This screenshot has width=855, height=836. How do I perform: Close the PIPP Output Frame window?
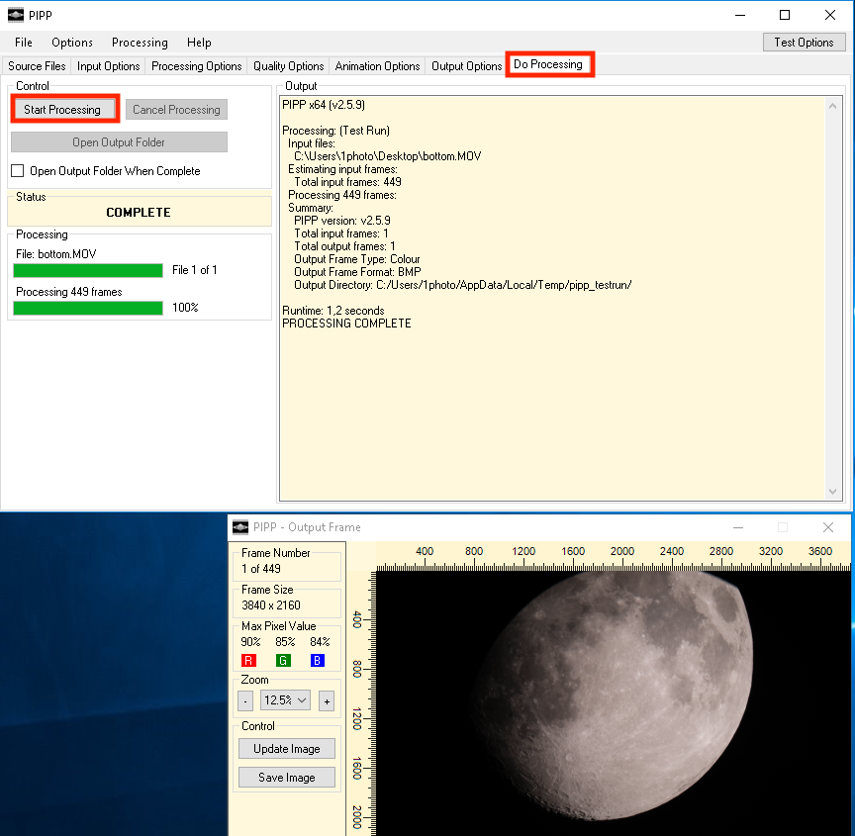pyautogui.click(x=829, y=527)
